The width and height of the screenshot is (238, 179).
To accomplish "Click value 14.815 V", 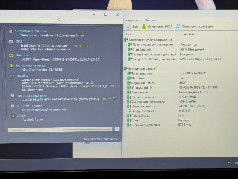I will point(184,111).
